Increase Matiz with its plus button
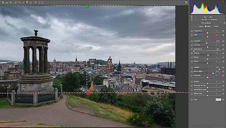Viewport: 226px width, 128px height. [223, 35]
